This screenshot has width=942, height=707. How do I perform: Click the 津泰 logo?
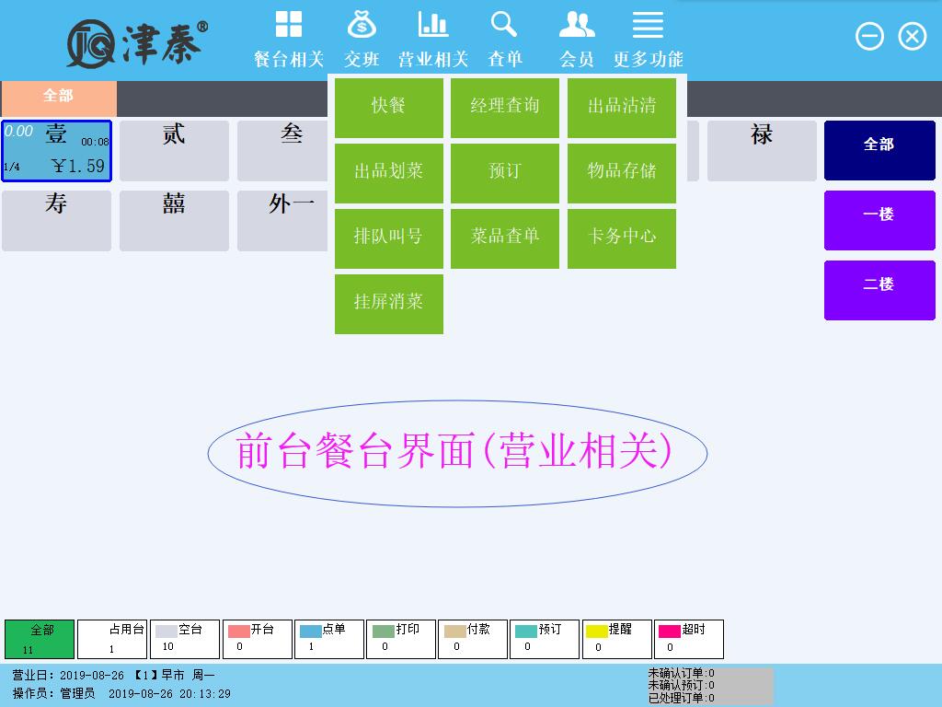click(x=138, y=42)
